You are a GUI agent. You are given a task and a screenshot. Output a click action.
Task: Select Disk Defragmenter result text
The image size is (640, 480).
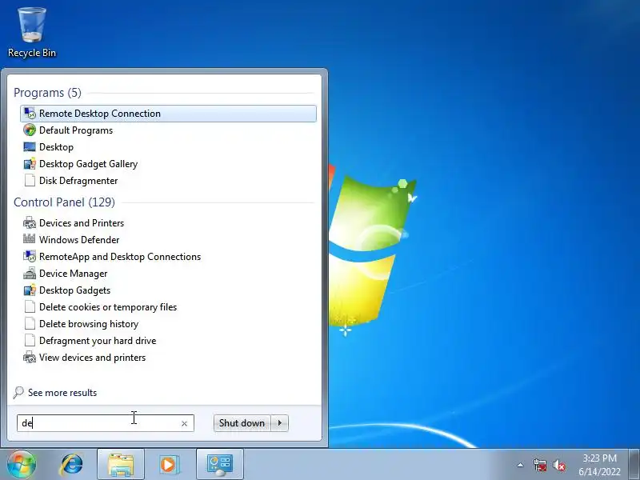(x=78, y=181)
